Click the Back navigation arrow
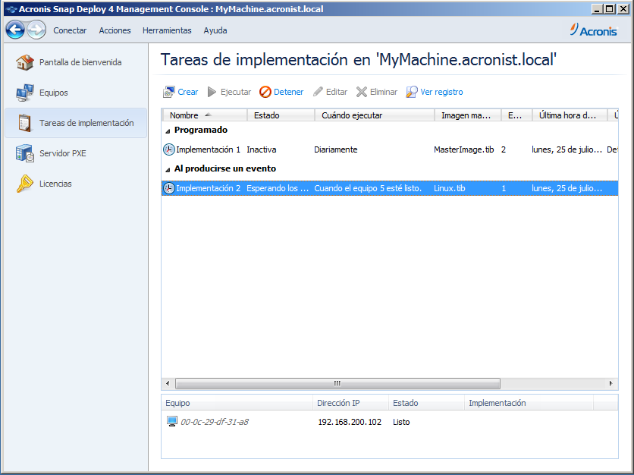This screenshot has height=475, width=634. click(15, 30)
